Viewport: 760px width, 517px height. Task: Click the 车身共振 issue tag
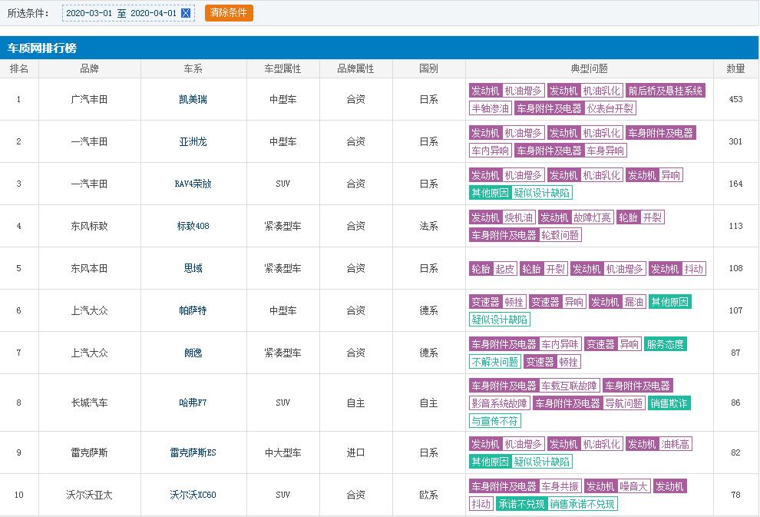560,486
